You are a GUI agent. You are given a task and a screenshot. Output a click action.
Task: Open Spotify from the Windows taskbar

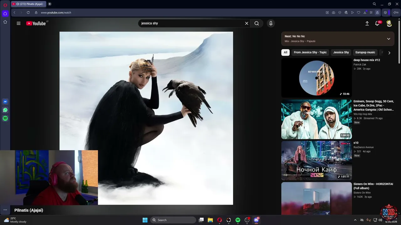(238, 220)
